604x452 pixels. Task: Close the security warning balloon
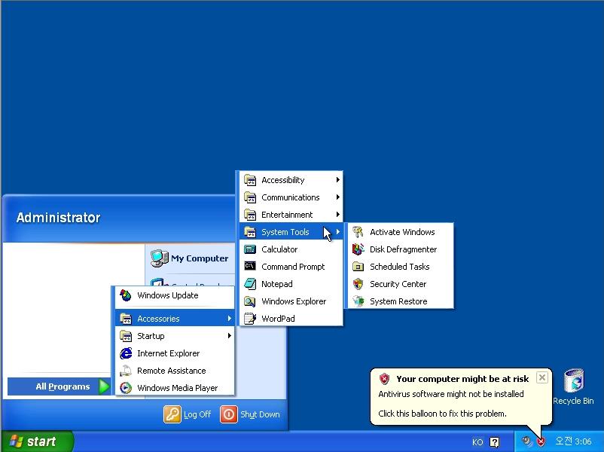click(x=542, y=377)
